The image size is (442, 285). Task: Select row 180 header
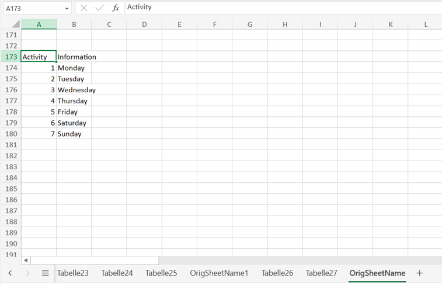coord(11,134)
